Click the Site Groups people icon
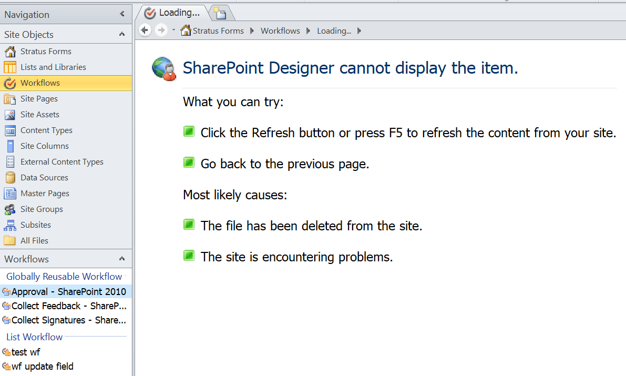Screen dimensions: 626x376 [10, 209]
